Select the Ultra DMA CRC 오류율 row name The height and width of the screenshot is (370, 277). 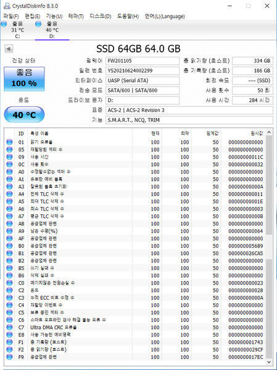[x=54, y=327]
